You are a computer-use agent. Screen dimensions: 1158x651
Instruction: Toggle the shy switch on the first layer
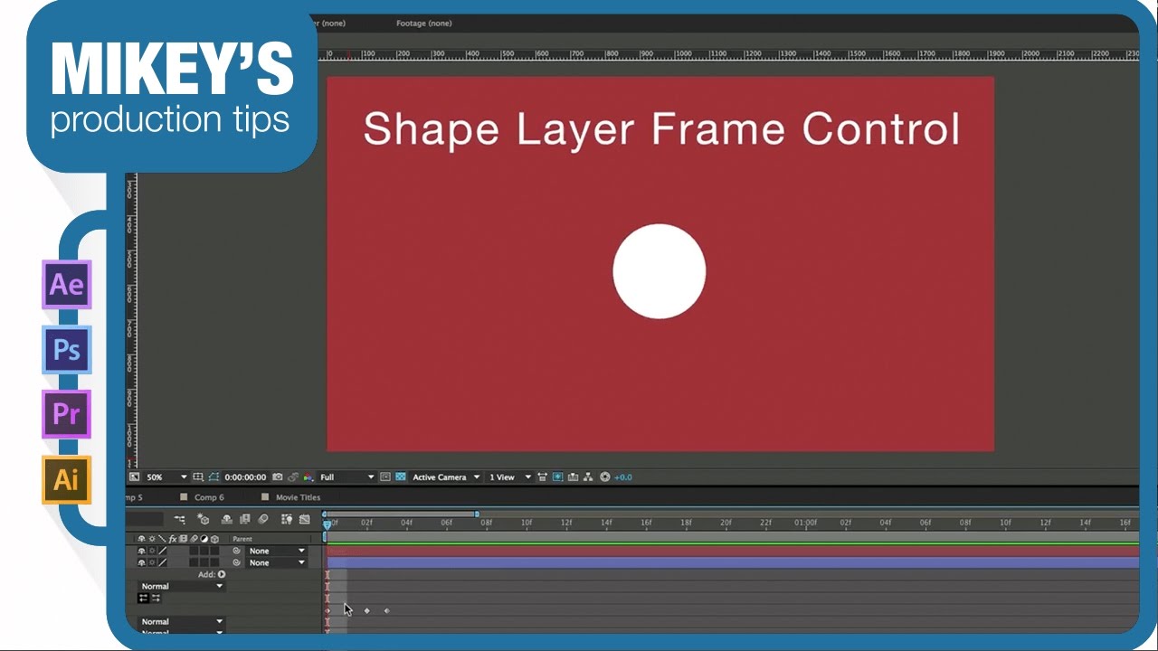(141, 551)
